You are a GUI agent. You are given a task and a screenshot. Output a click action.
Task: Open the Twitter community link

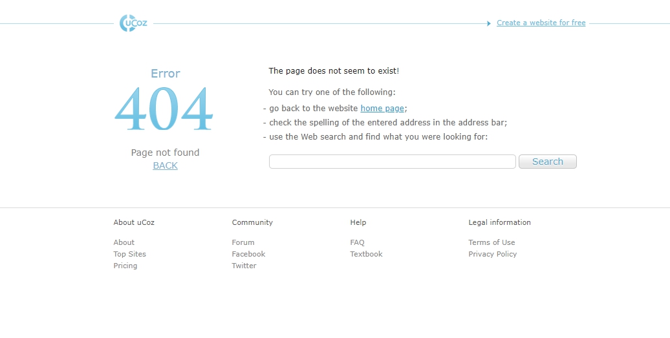[x=244, y=266]
